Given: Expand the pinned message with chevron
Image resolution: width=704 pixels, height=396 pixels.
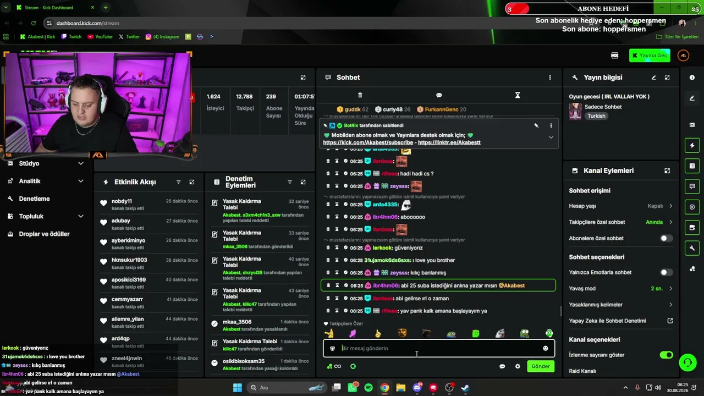Looking at the screenshot, I should 551,137.
